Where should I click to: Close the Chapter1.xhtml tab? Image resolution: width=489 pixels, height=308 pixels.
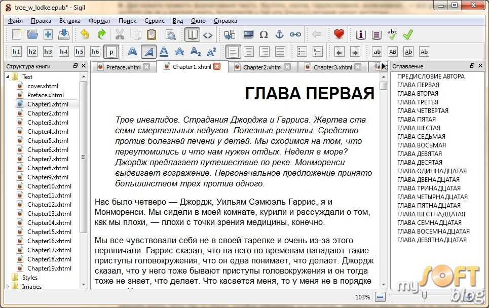217,66
